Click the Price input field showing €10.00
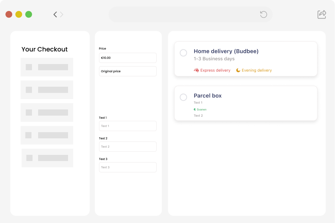This screenshot has width=335, height=223. (127, 58)
